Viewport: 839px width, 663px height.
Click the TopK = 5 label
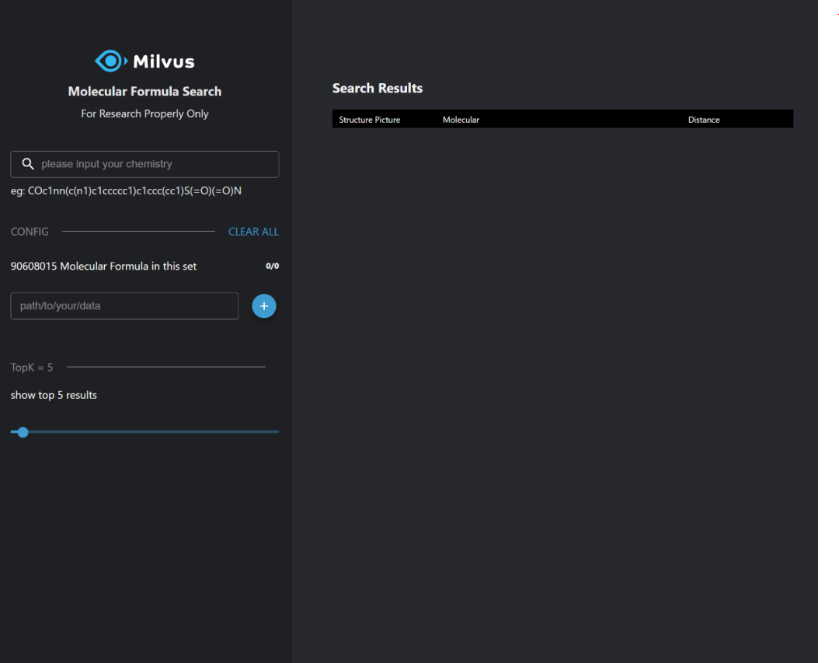click(32, 368)
